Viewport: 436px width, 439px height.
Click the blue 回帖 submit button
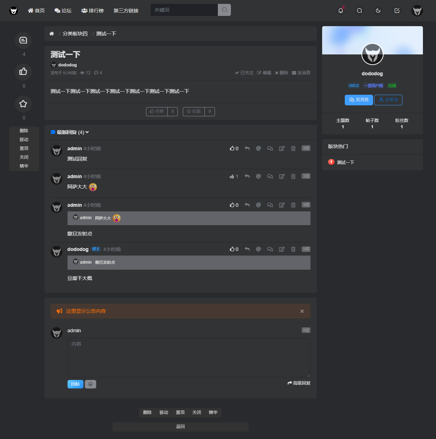tap(75, 384)
